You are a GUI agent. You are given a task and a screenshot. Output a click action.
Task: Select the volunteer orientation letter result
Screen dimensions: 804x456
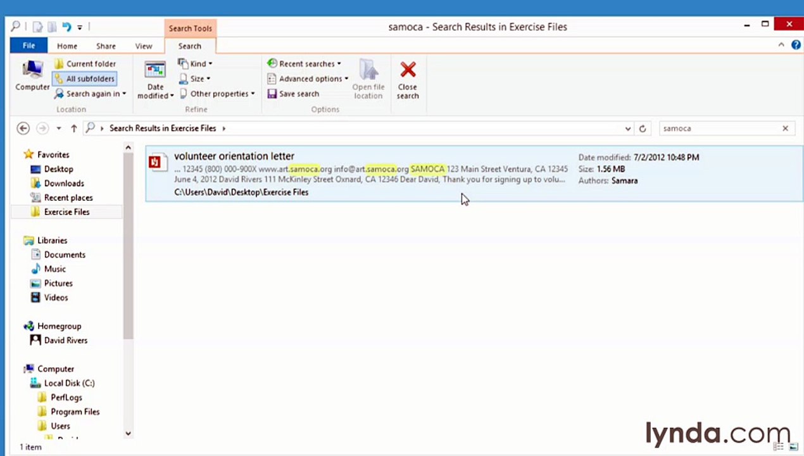(x=474, y=174)
